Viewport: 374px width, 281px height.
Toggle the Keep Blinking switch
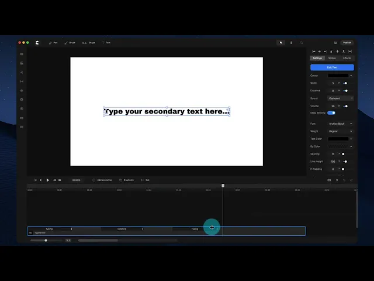pyautogui.click(x=331, y=113)
